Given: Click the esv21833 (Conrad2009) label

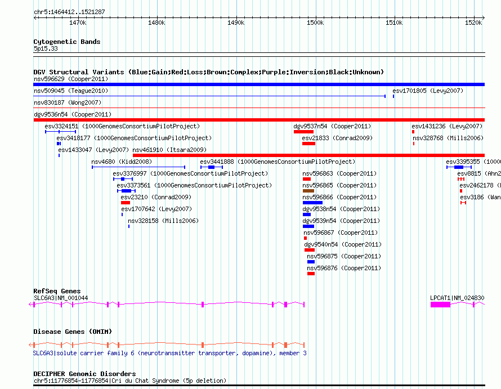Looking at the screenshot, I should tap(337, 138).
